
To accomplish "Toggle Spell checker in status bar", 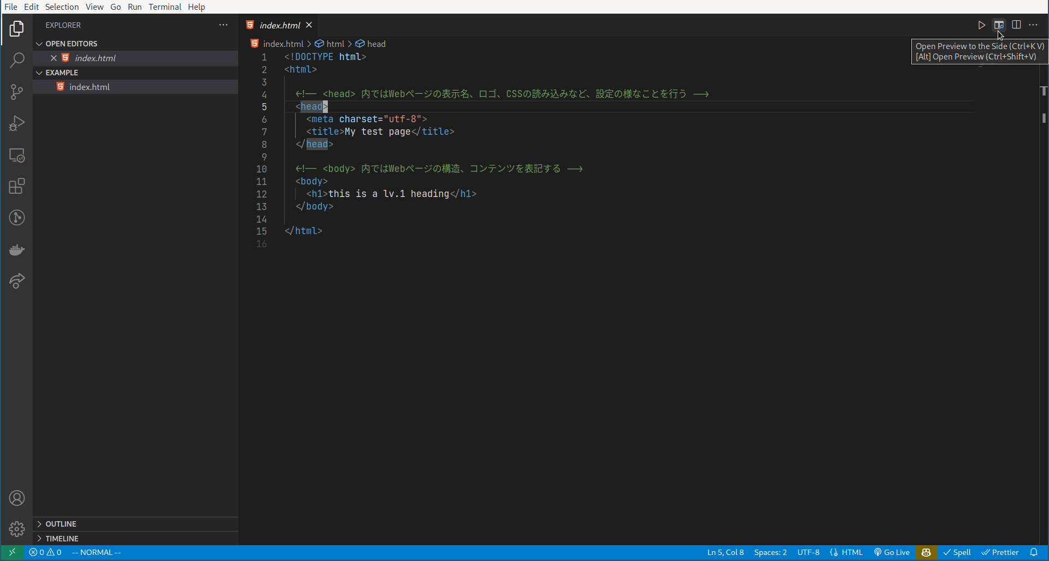I will coord(957,552).
